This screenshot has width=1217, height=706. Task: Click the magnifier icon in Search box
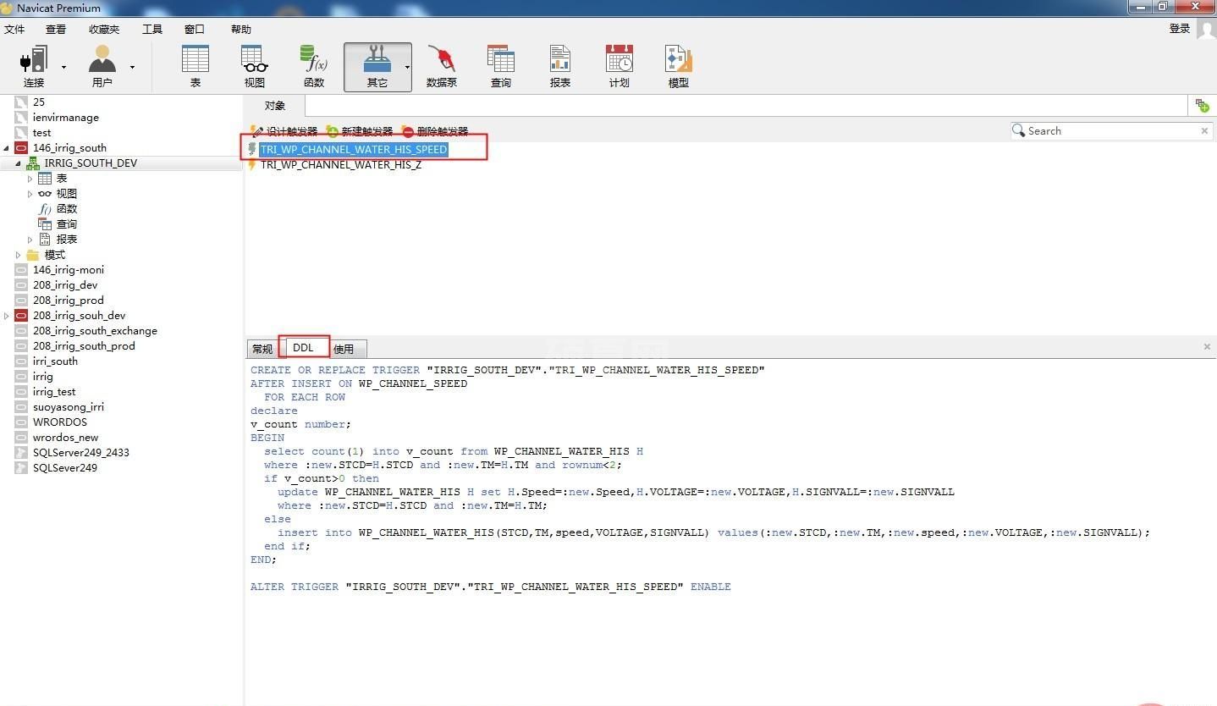pyautogui.click(x=1019, y=130)
